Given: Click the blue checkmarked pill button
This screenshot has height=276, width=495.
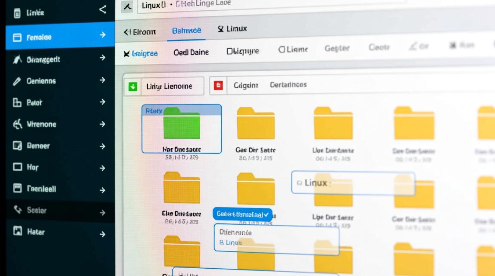Looking at the screenshot, I should coord(242,214).
